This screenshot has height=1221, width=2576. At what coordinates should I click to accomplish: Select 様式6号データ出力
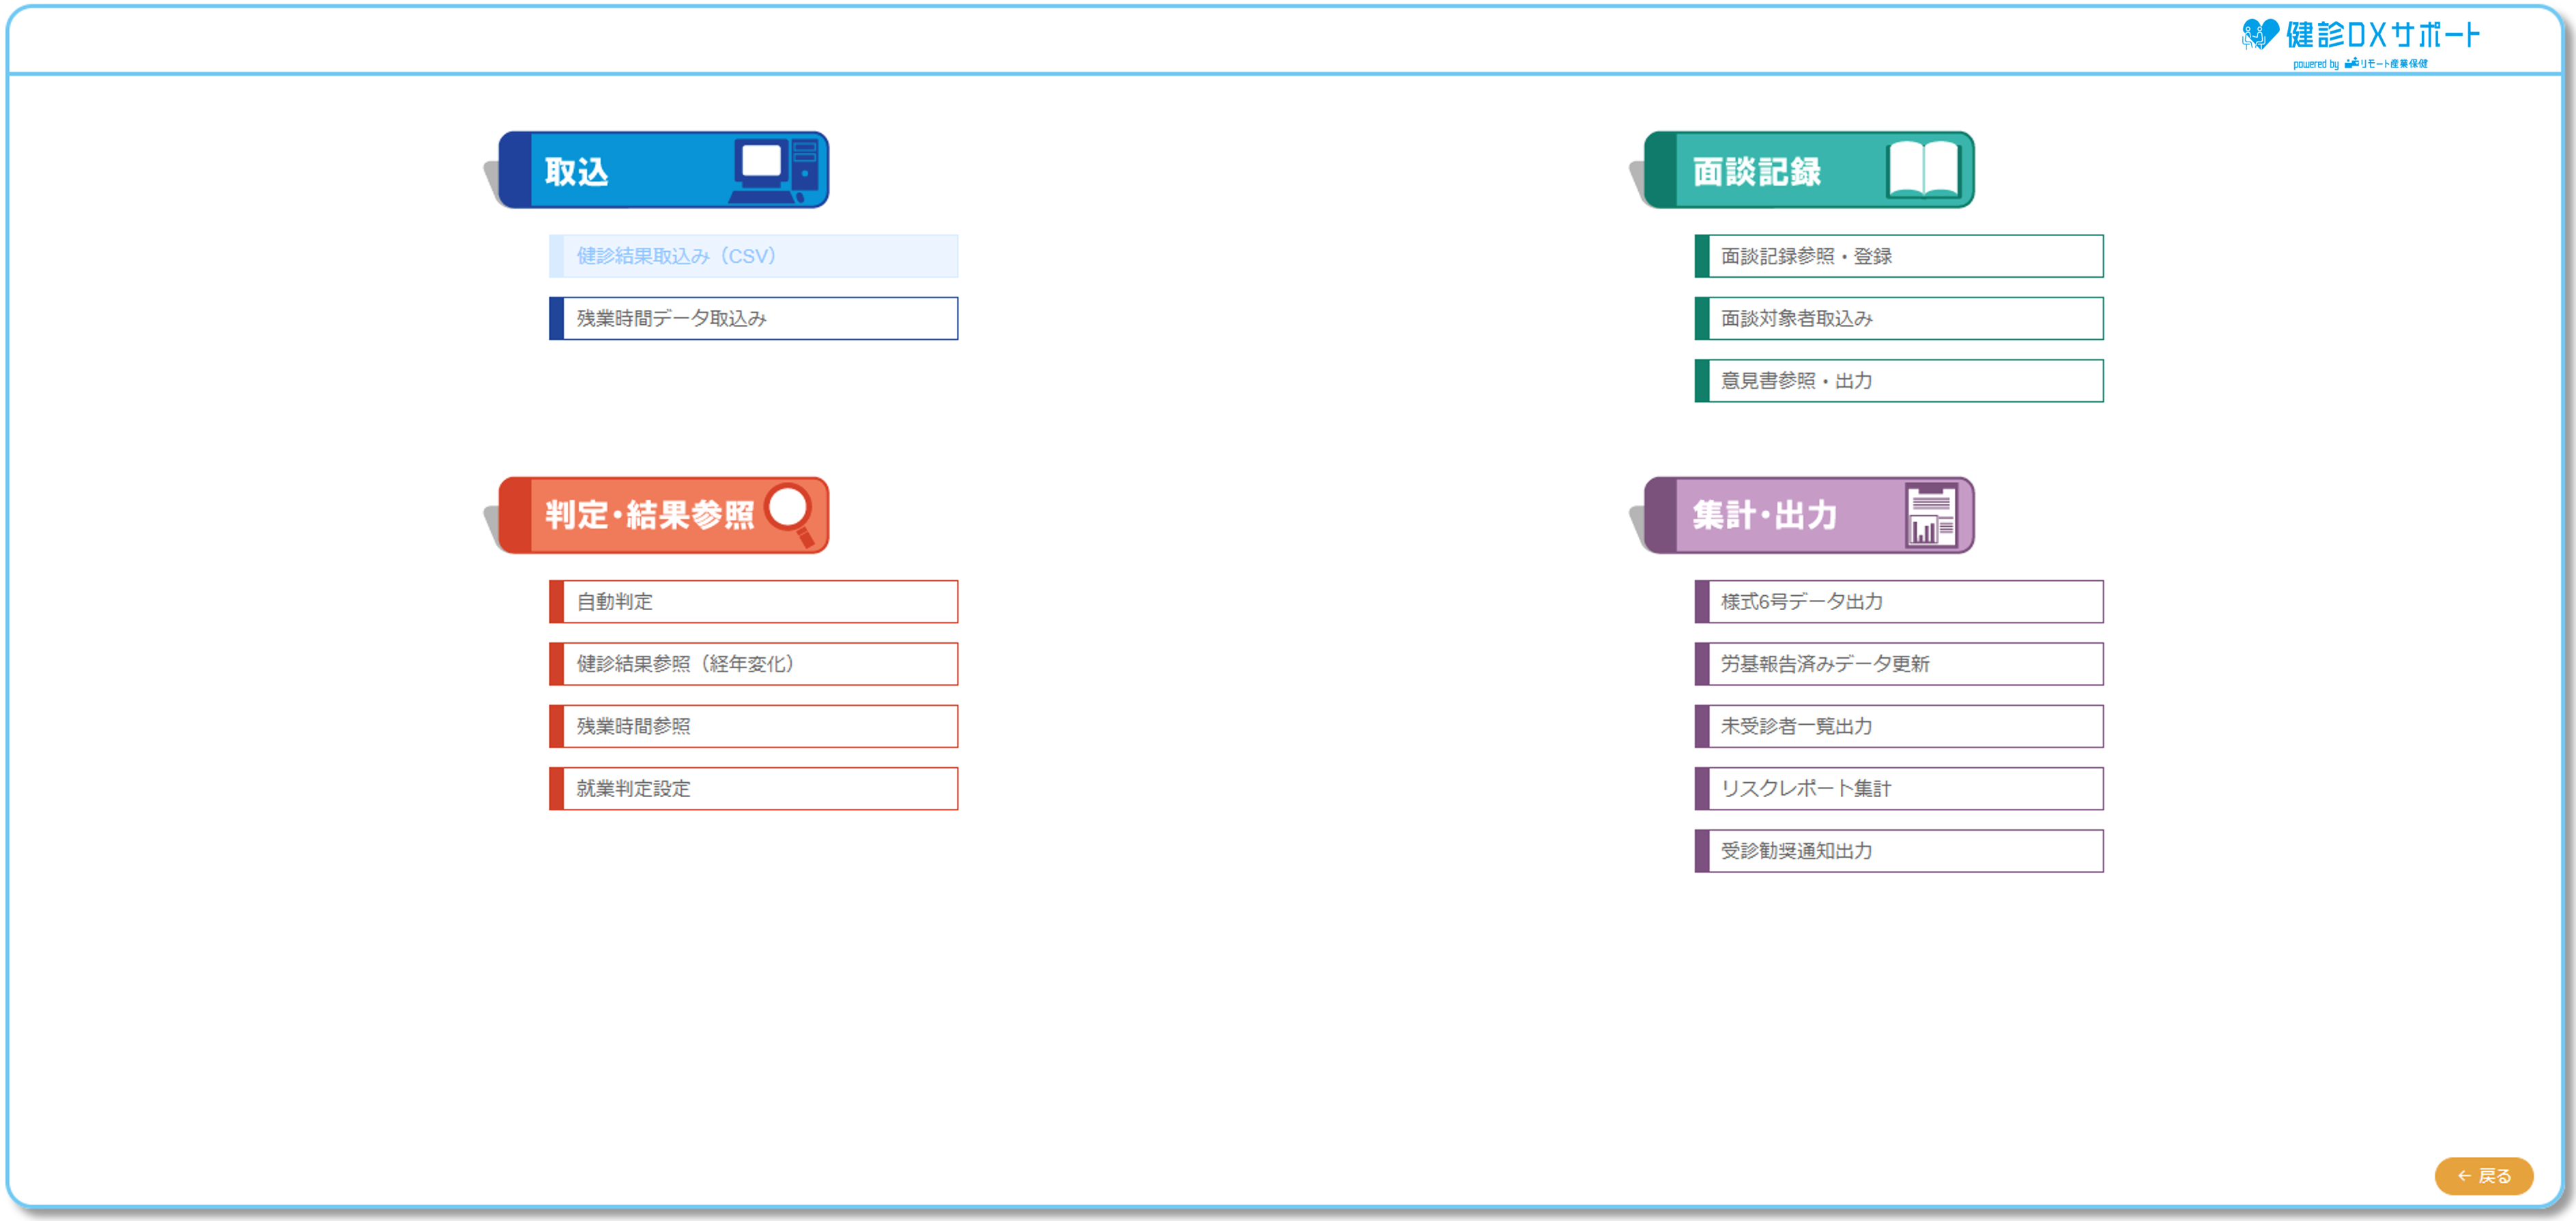coord(1898,601)
